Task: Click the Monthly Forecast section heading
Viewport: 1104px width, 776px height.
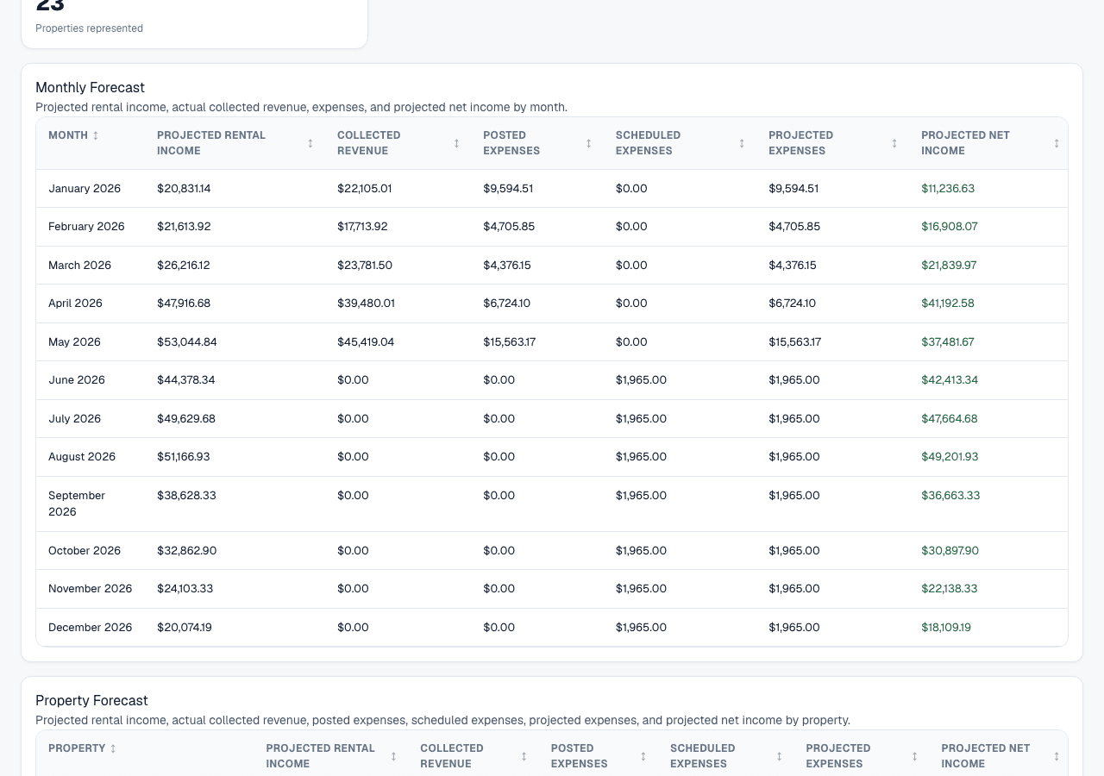Action: click(90, 88)
